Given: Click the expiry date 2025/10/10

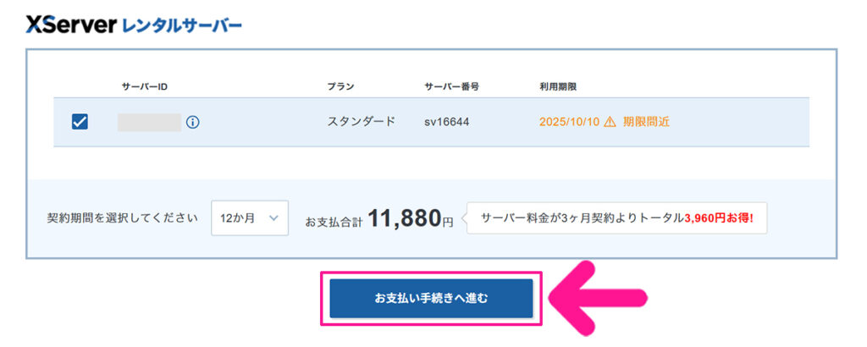Looking at the screenshot, I should tap(569, 122).
